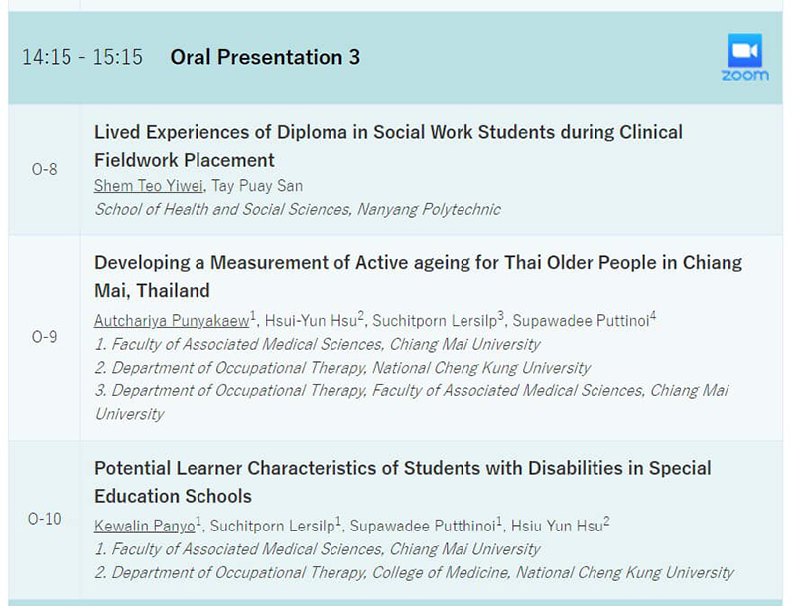The image size is (794, 606).
Task: Click title Developing a Measurement of Active ageing
Action: tap(418, 276)
